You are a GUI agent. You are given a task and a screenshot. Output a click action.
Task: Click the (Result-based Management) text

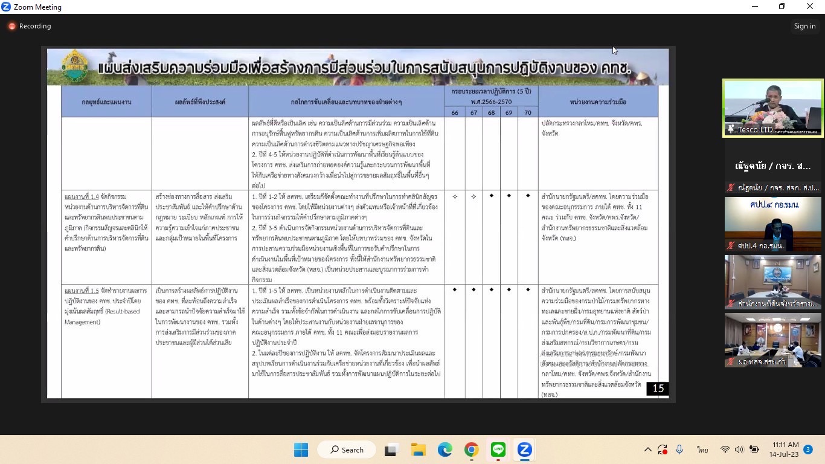[102, 317]
